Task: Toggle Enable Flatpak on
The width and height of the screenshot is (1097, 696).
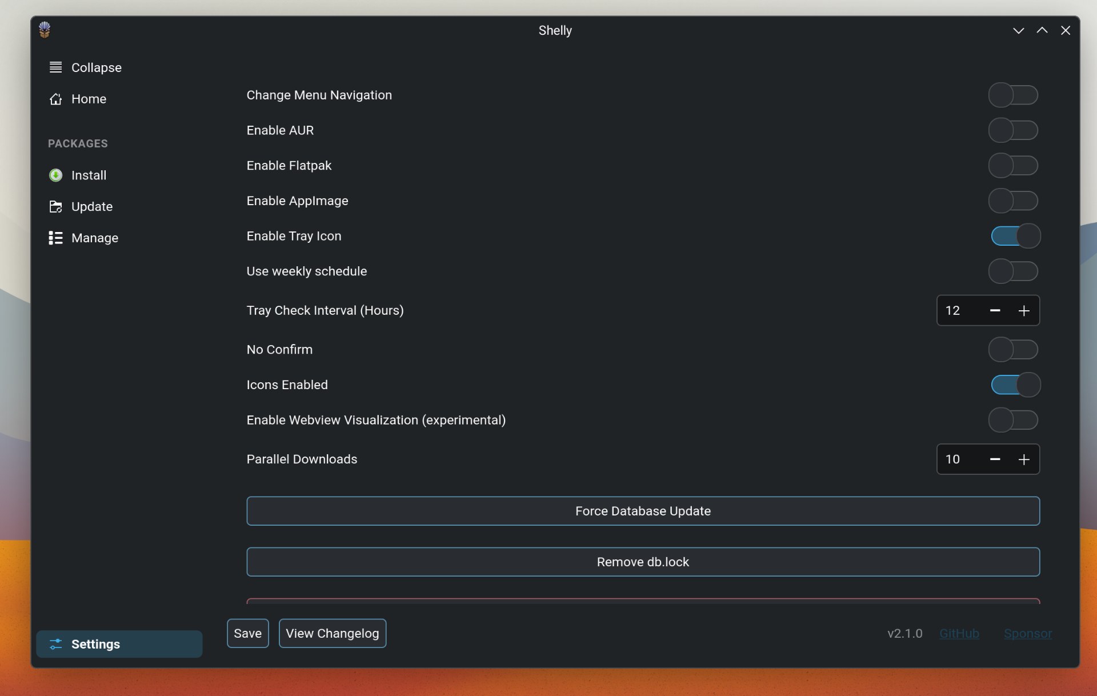Action: (1013, 166)
